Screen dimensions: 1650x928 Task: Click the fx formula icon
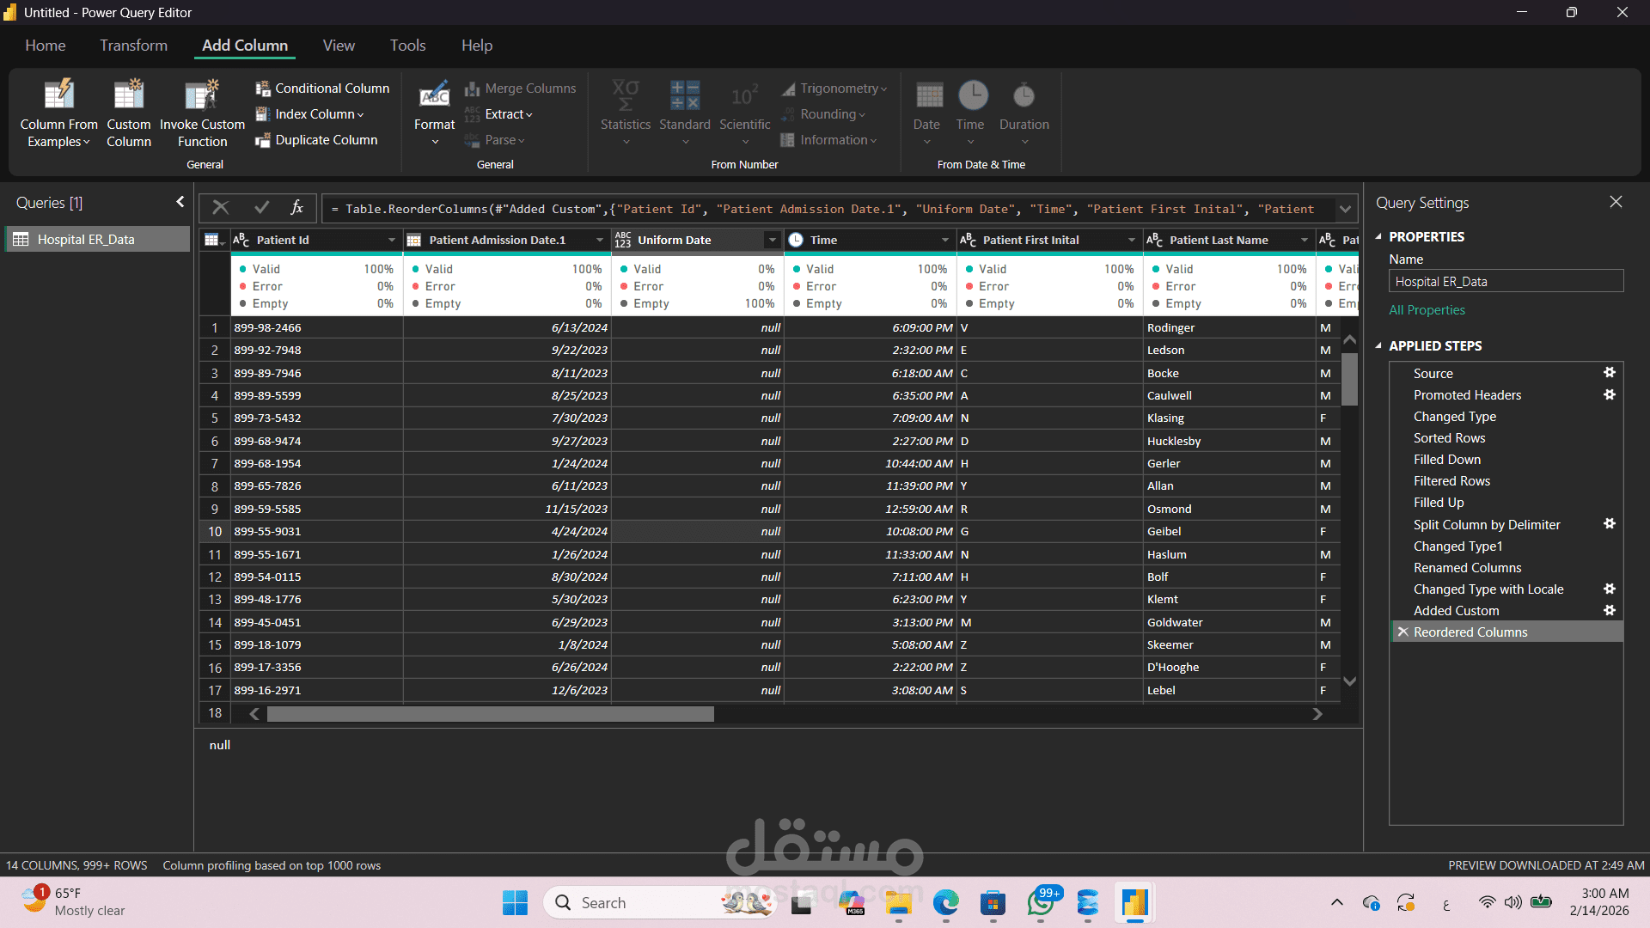[296, 208]
